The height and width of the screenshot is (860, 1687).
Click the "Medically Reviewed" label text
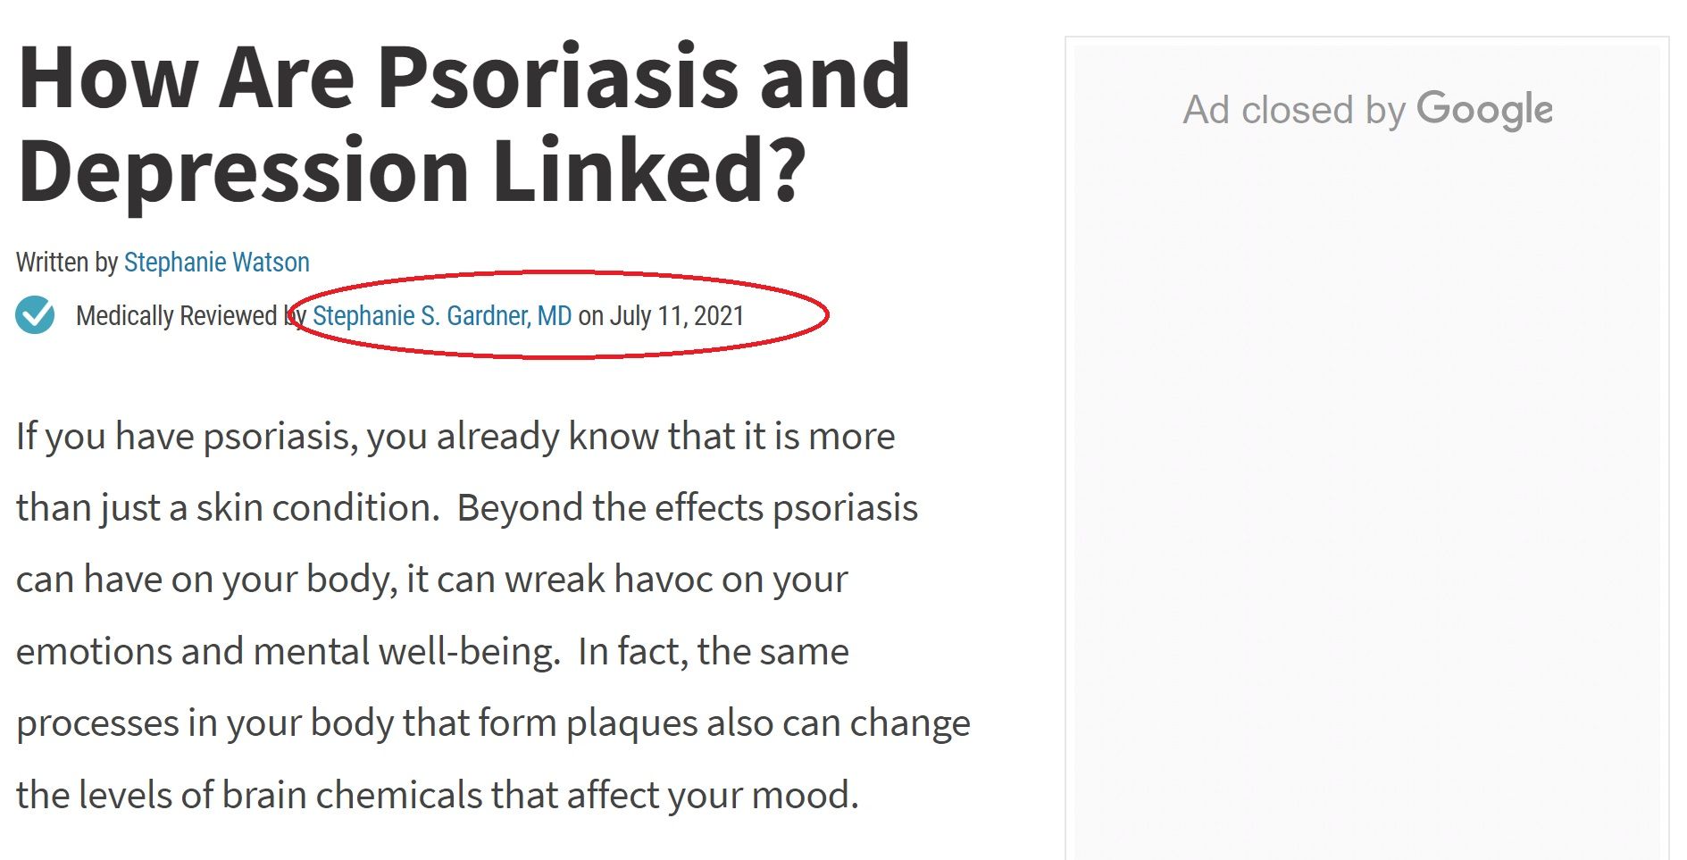tap(176, 316)
